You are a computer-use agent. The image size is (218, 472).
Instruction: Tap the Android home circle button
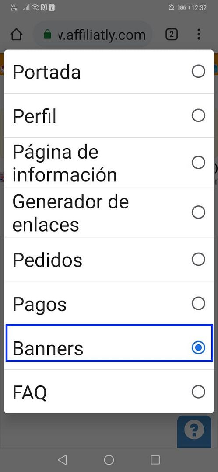point(109,460)
